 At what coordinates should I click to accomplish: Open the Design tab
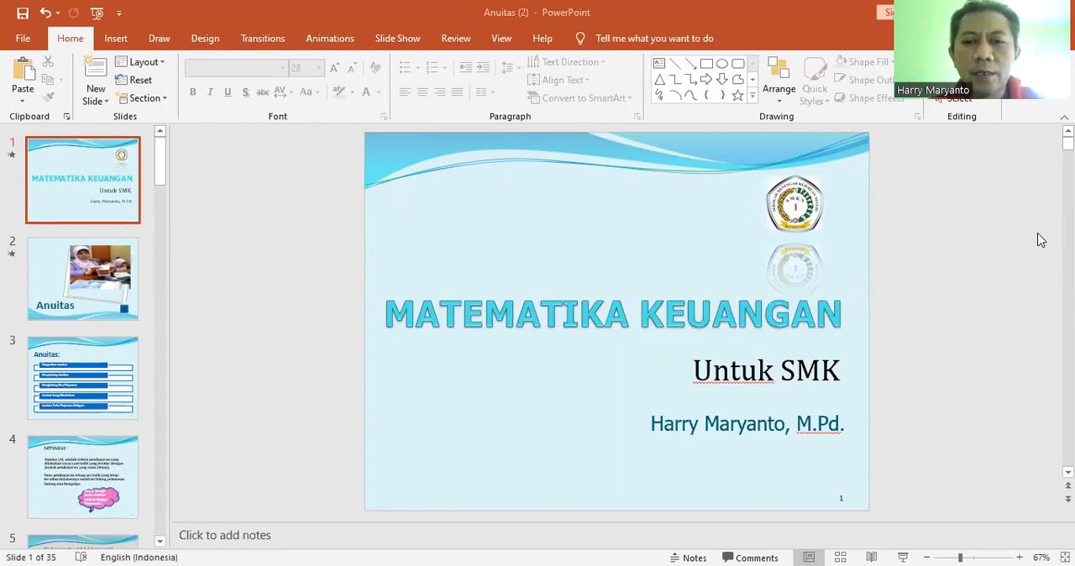pos(205,39)
